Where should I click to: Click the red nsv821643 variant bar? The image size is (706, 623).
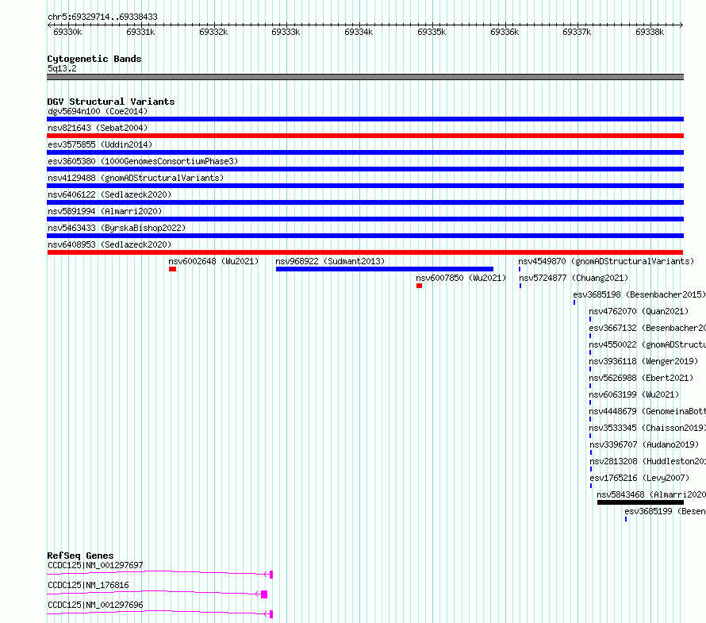(x=365, y=136)
